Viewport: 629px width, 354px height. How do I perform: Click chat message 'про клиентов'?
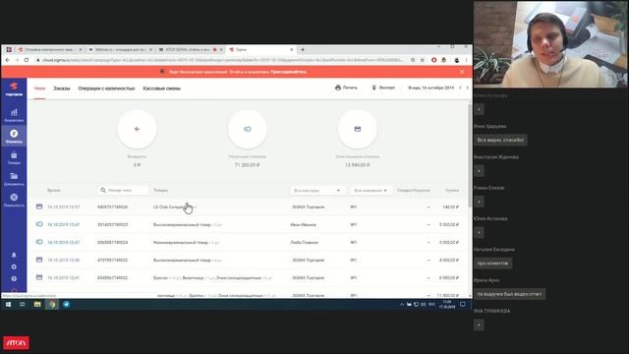coord(492,264)
